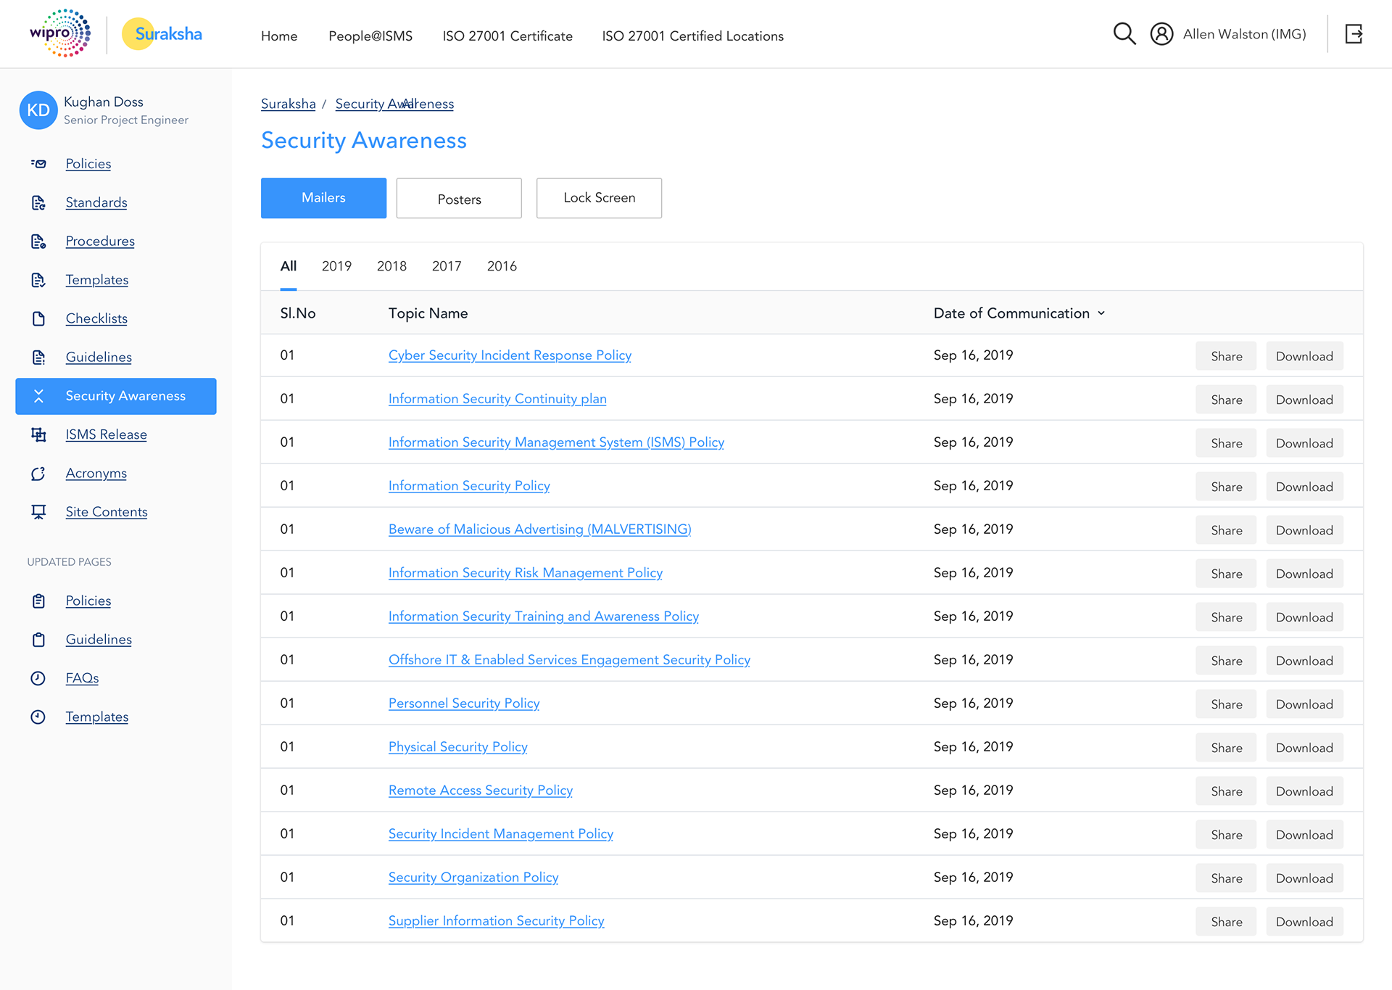The height and width of the screenshot is (990, 1392).
Task: Click the Acronyms sidebar icon
Action: pos(38,474)
